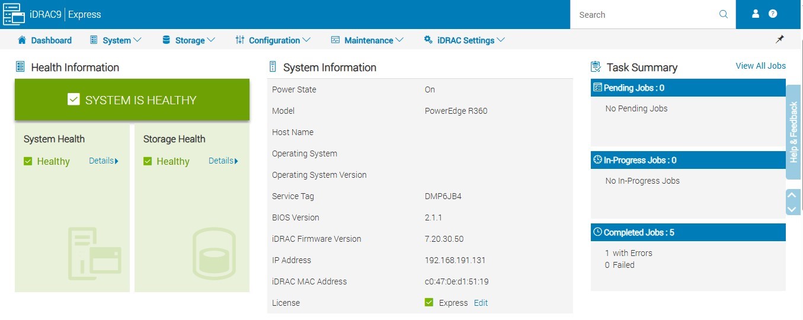Click Edit next to Express license
This screenshot has width=803, height=320.
tap(481, 303)
